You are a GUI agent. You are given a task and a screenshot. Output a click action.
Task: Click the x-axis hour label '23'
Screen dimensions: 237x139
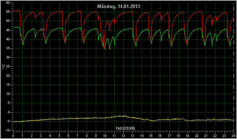point(224,136)
